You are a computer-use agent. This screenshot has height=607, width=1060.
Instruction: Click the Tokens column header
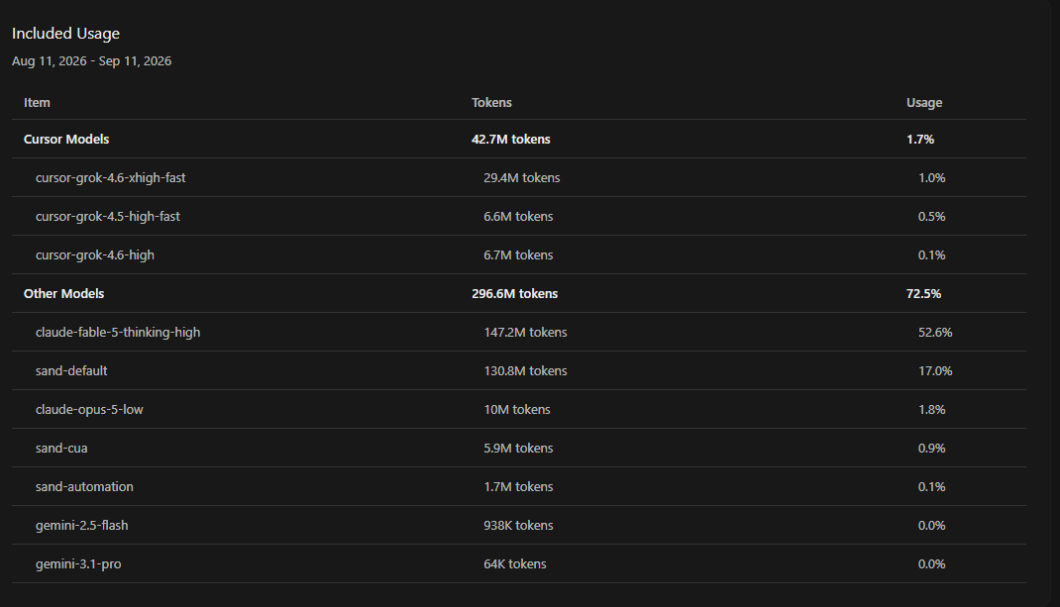point(491,103)
